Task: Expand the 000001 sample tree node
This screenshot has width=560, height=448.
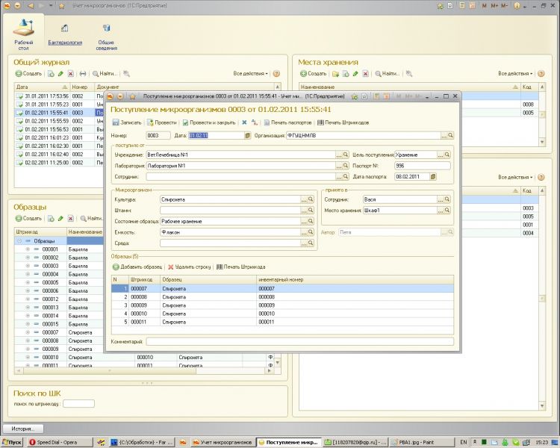Action: point(28,249)
